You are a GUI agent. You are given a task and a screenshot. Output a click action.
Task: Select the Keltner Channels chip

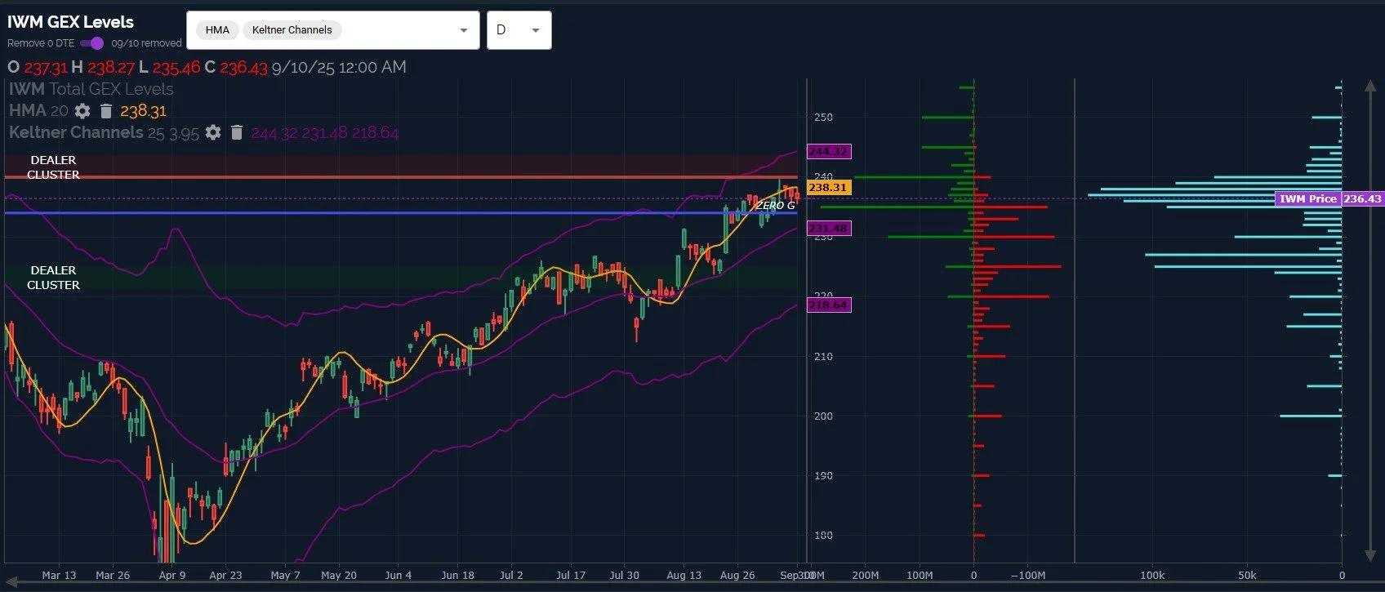point(292,30)
